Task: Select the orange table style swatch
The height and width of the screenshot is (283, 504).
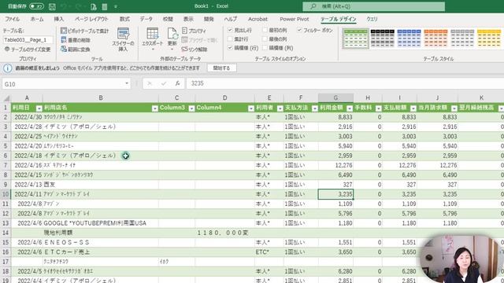Action: point(435,39)
